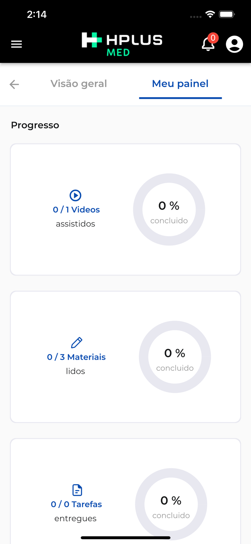Tap the play icon above Videos
Image resolution: width=251 pixels, height=544 pixels.
(x=75, y=195)
